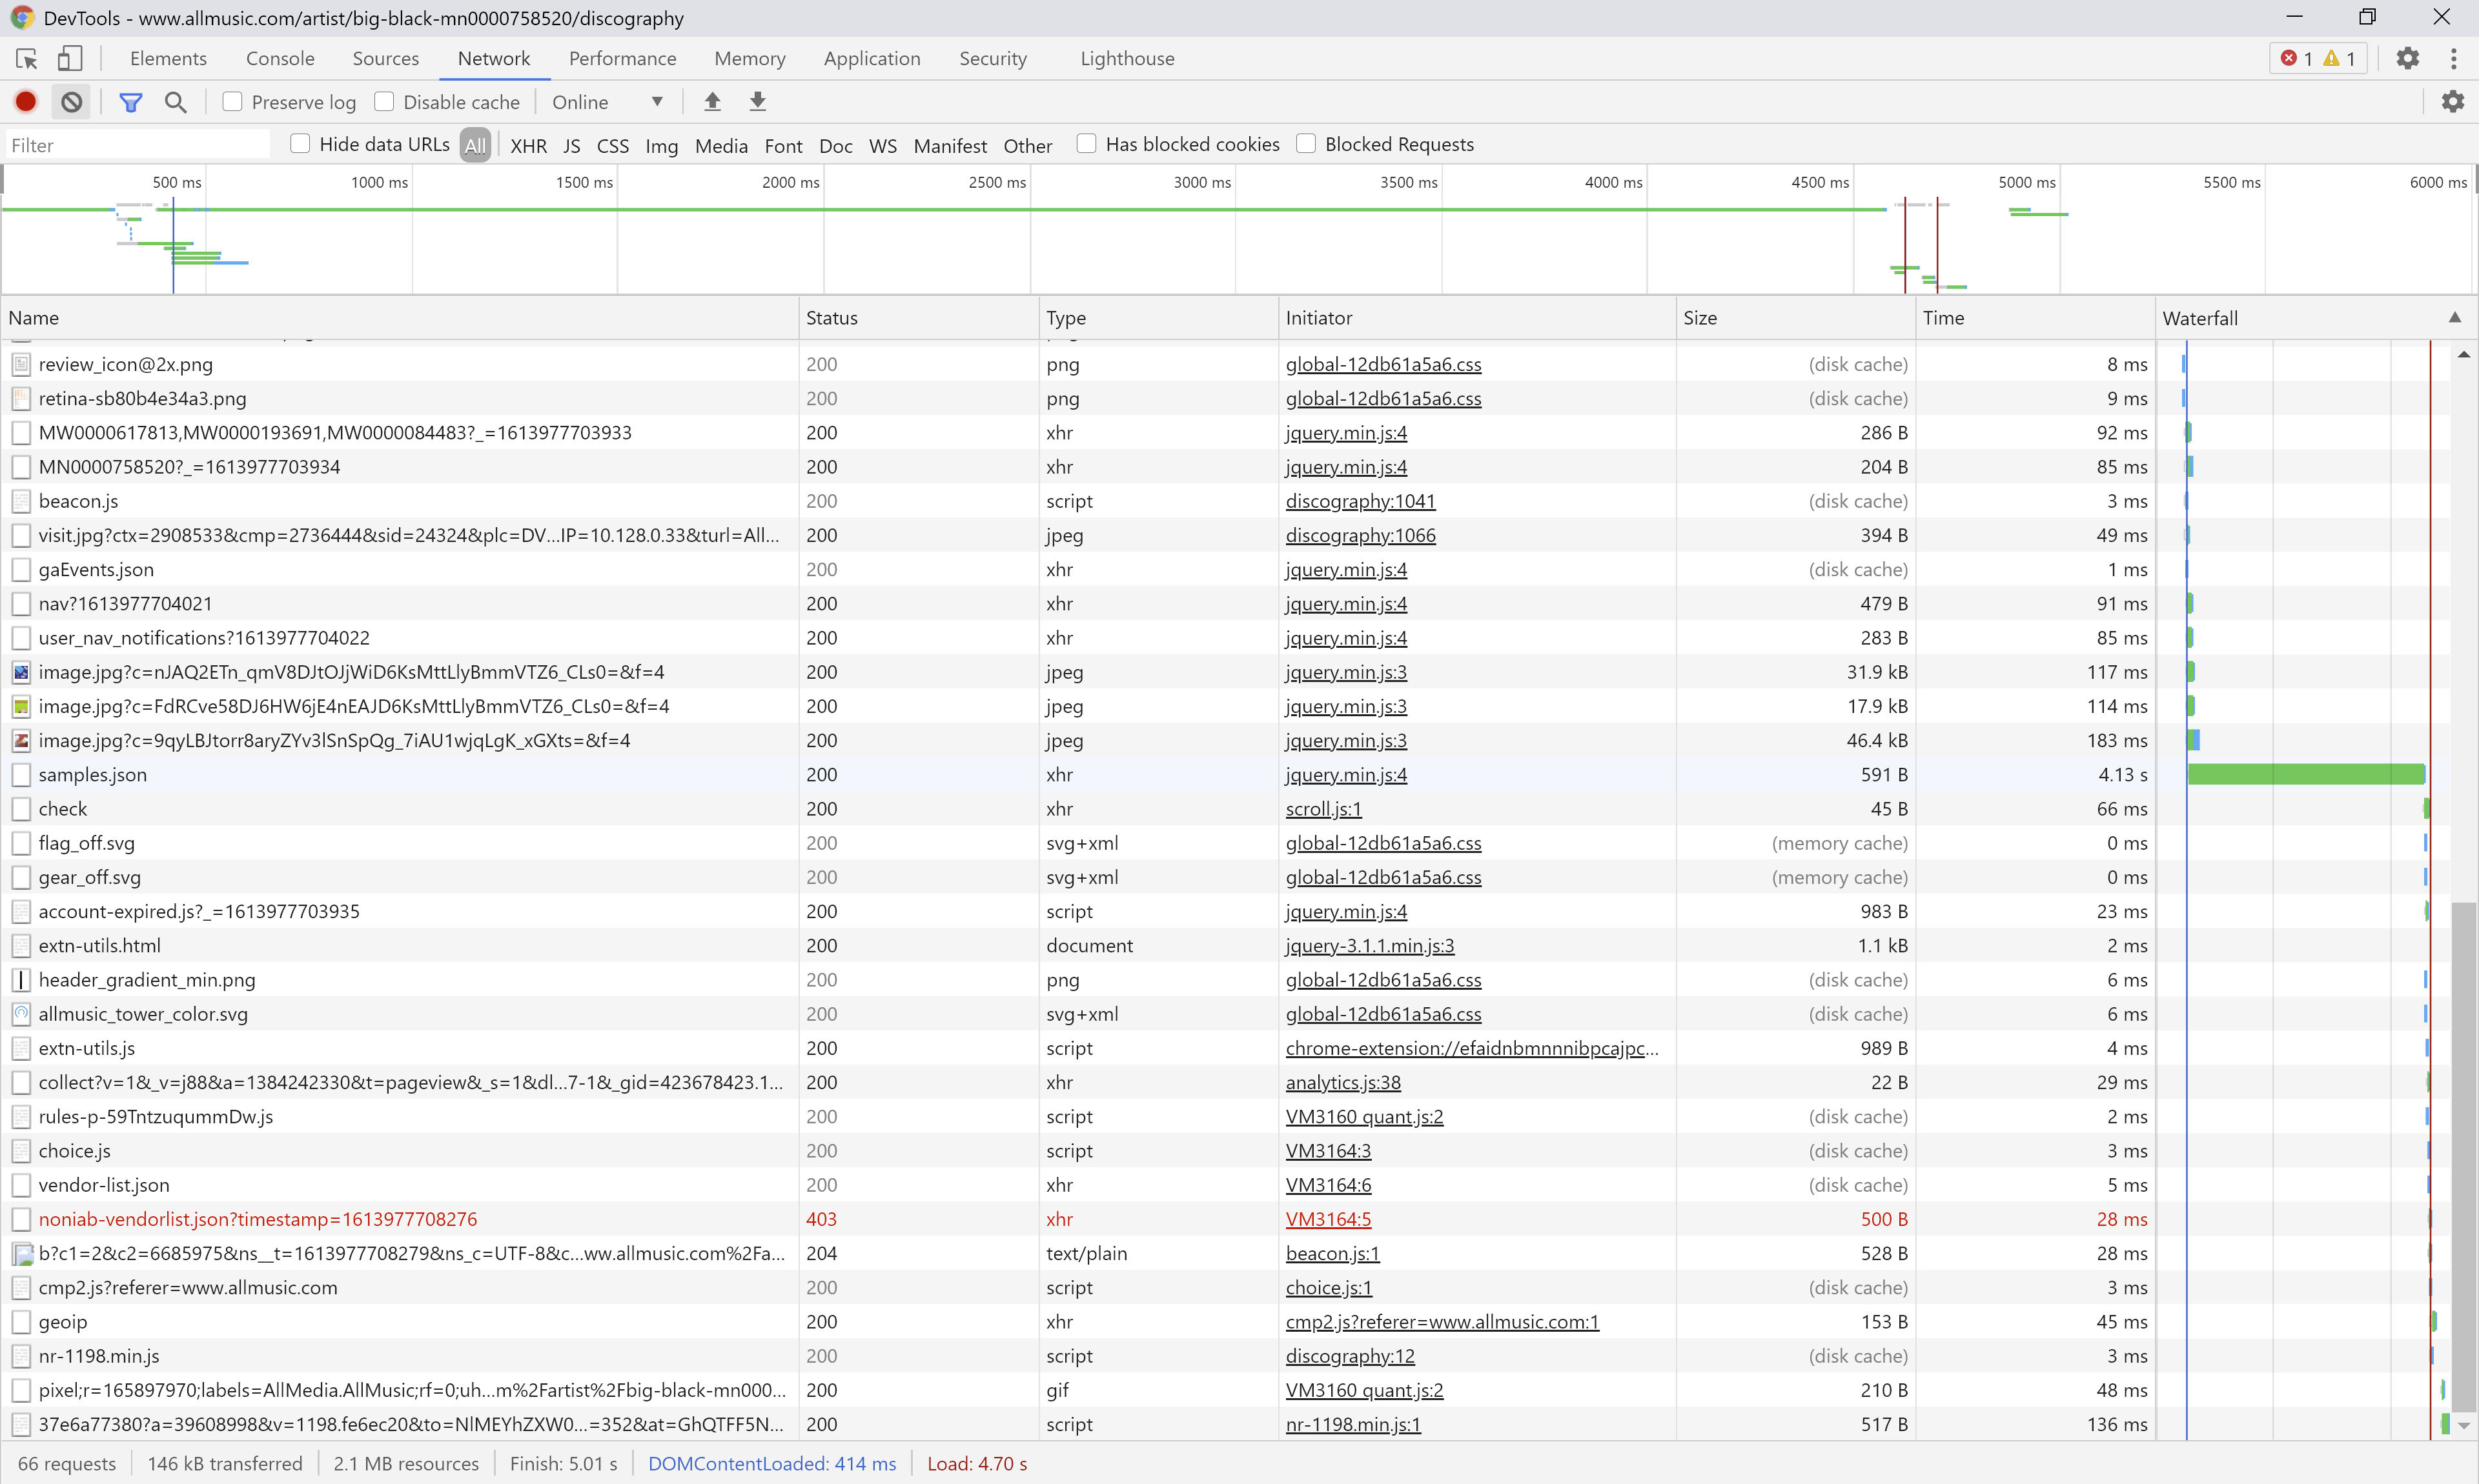Open the DevTools three-dot menu
This screenshot has height=1484, width=2479.
[x=2453, y=59]
